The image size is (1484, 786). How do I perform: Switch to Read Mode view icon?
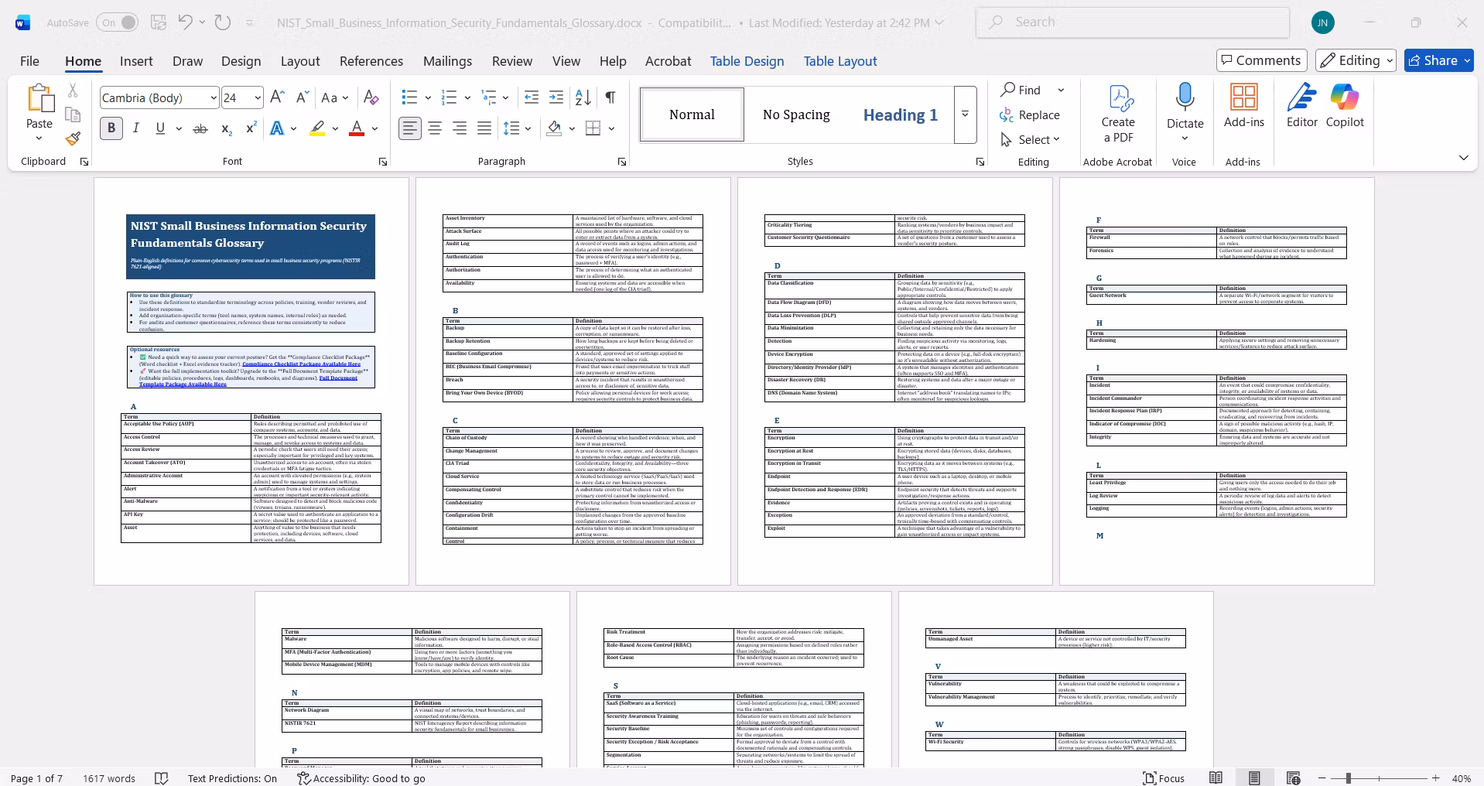click(1216, 778)
